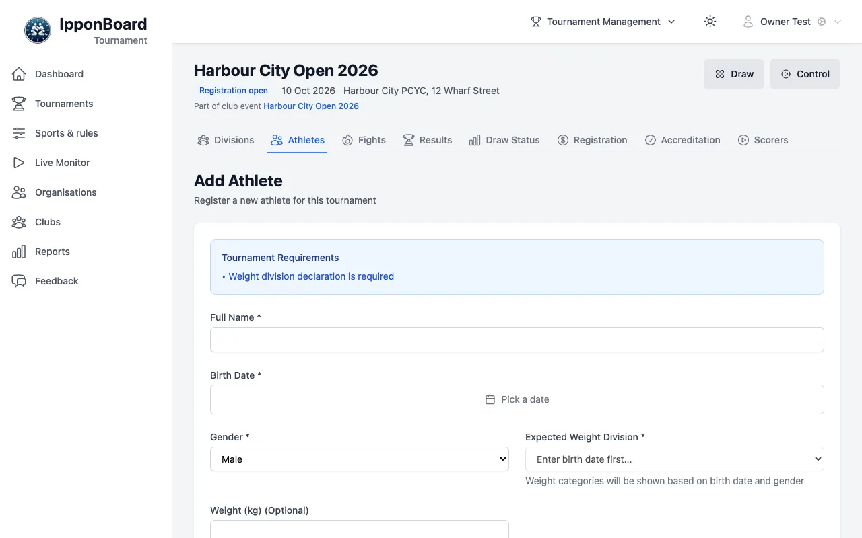Switch to the Divisions tab
Viewport: 862px width, 538px height.
226,140
